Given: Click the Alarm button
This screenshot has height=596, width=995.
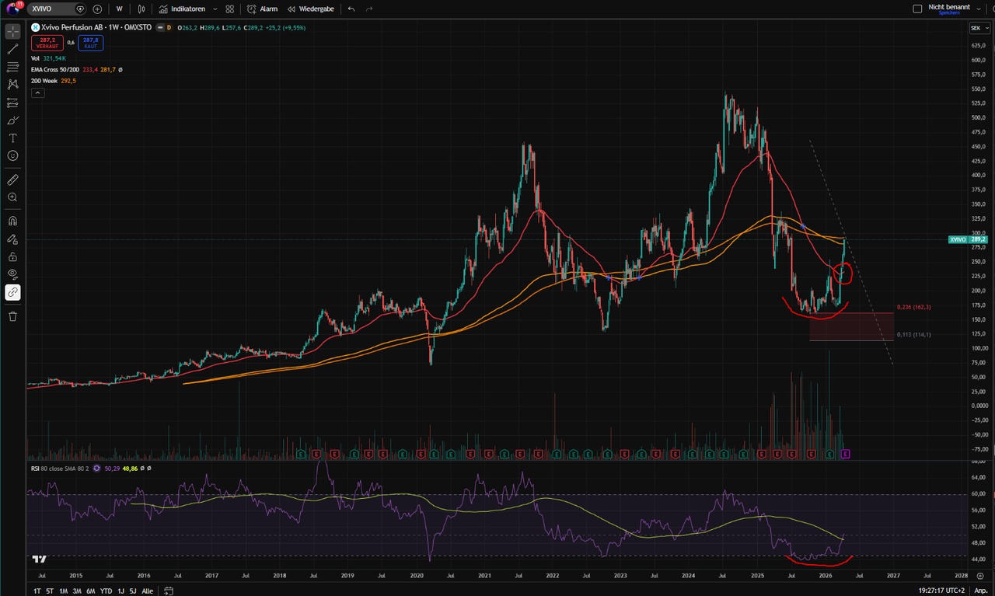Looking at the screenshot, I should [262, 9].
